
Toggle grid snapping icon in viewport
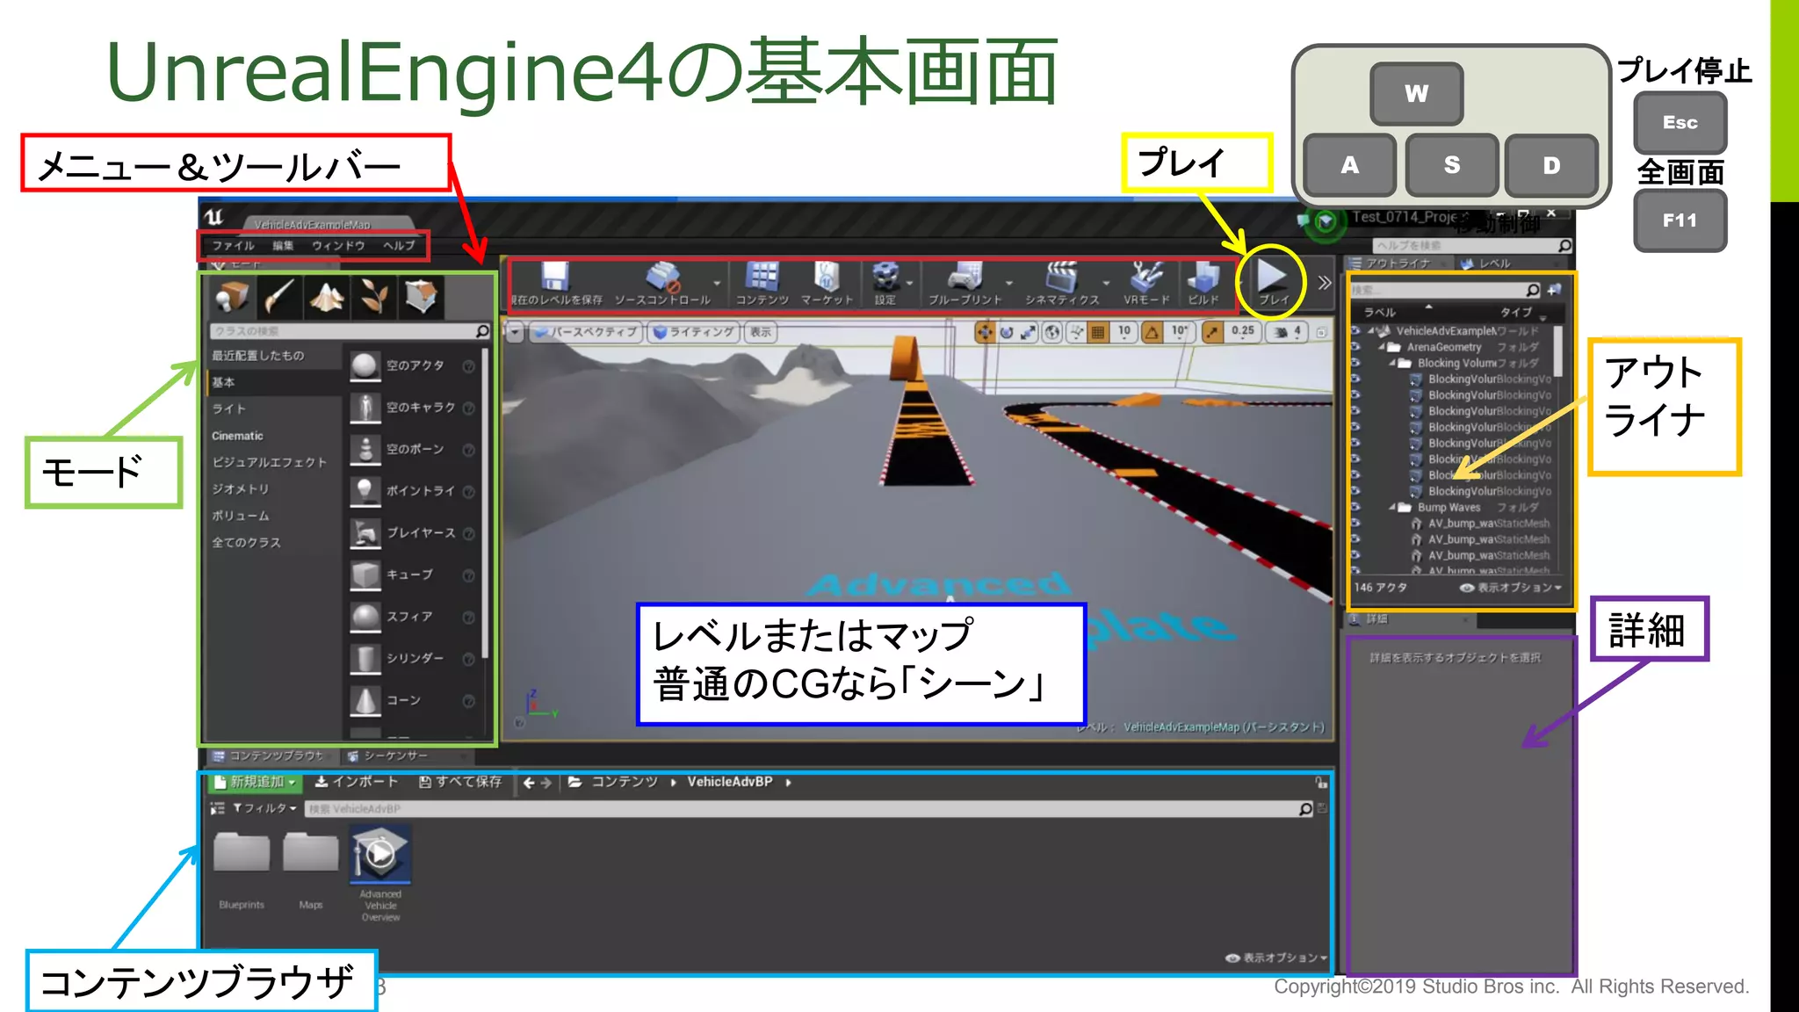click(x=1098, y=332)
